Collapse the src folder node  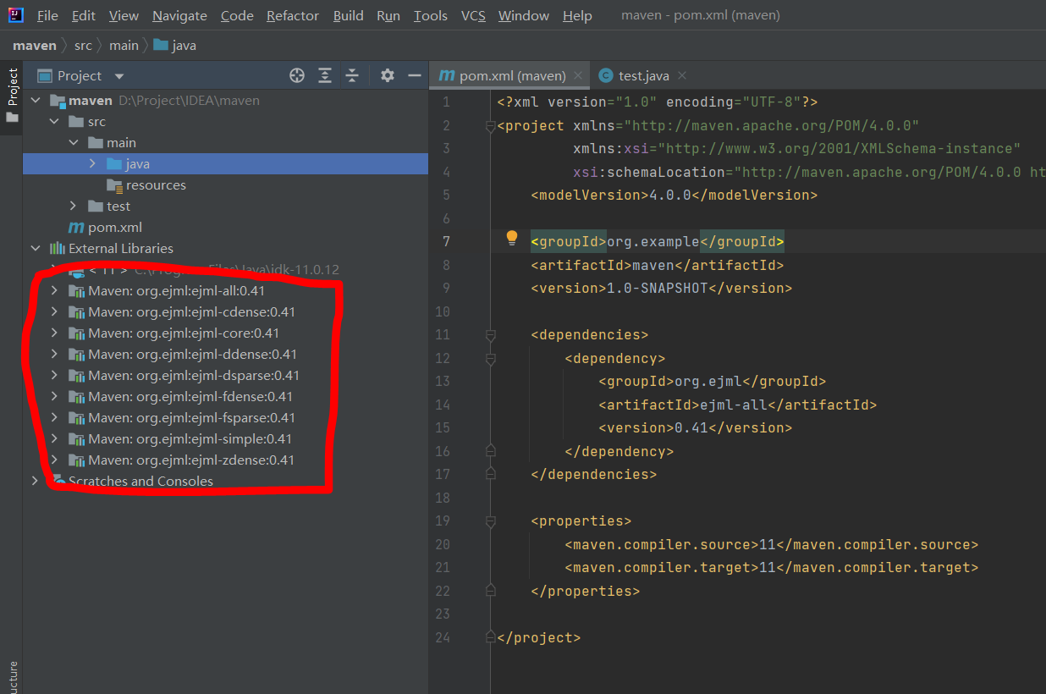(54, 121)
